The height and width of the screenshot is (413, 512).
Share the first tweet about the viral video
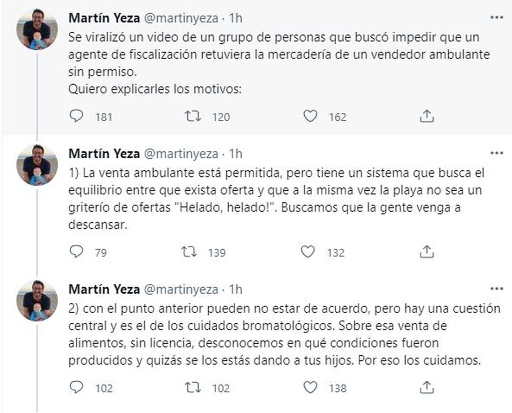426,116
